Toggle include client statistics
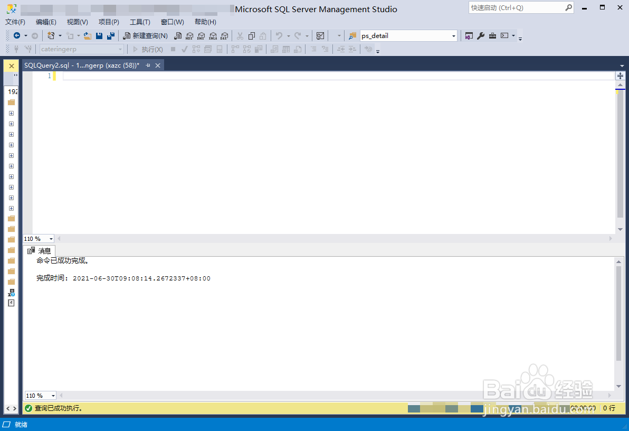Image resolution: width=629 pixels, height=431 pixels. [x=259, y=49]
